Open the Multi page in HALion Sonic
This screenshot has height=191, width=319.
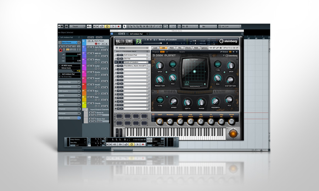[196, 48]
